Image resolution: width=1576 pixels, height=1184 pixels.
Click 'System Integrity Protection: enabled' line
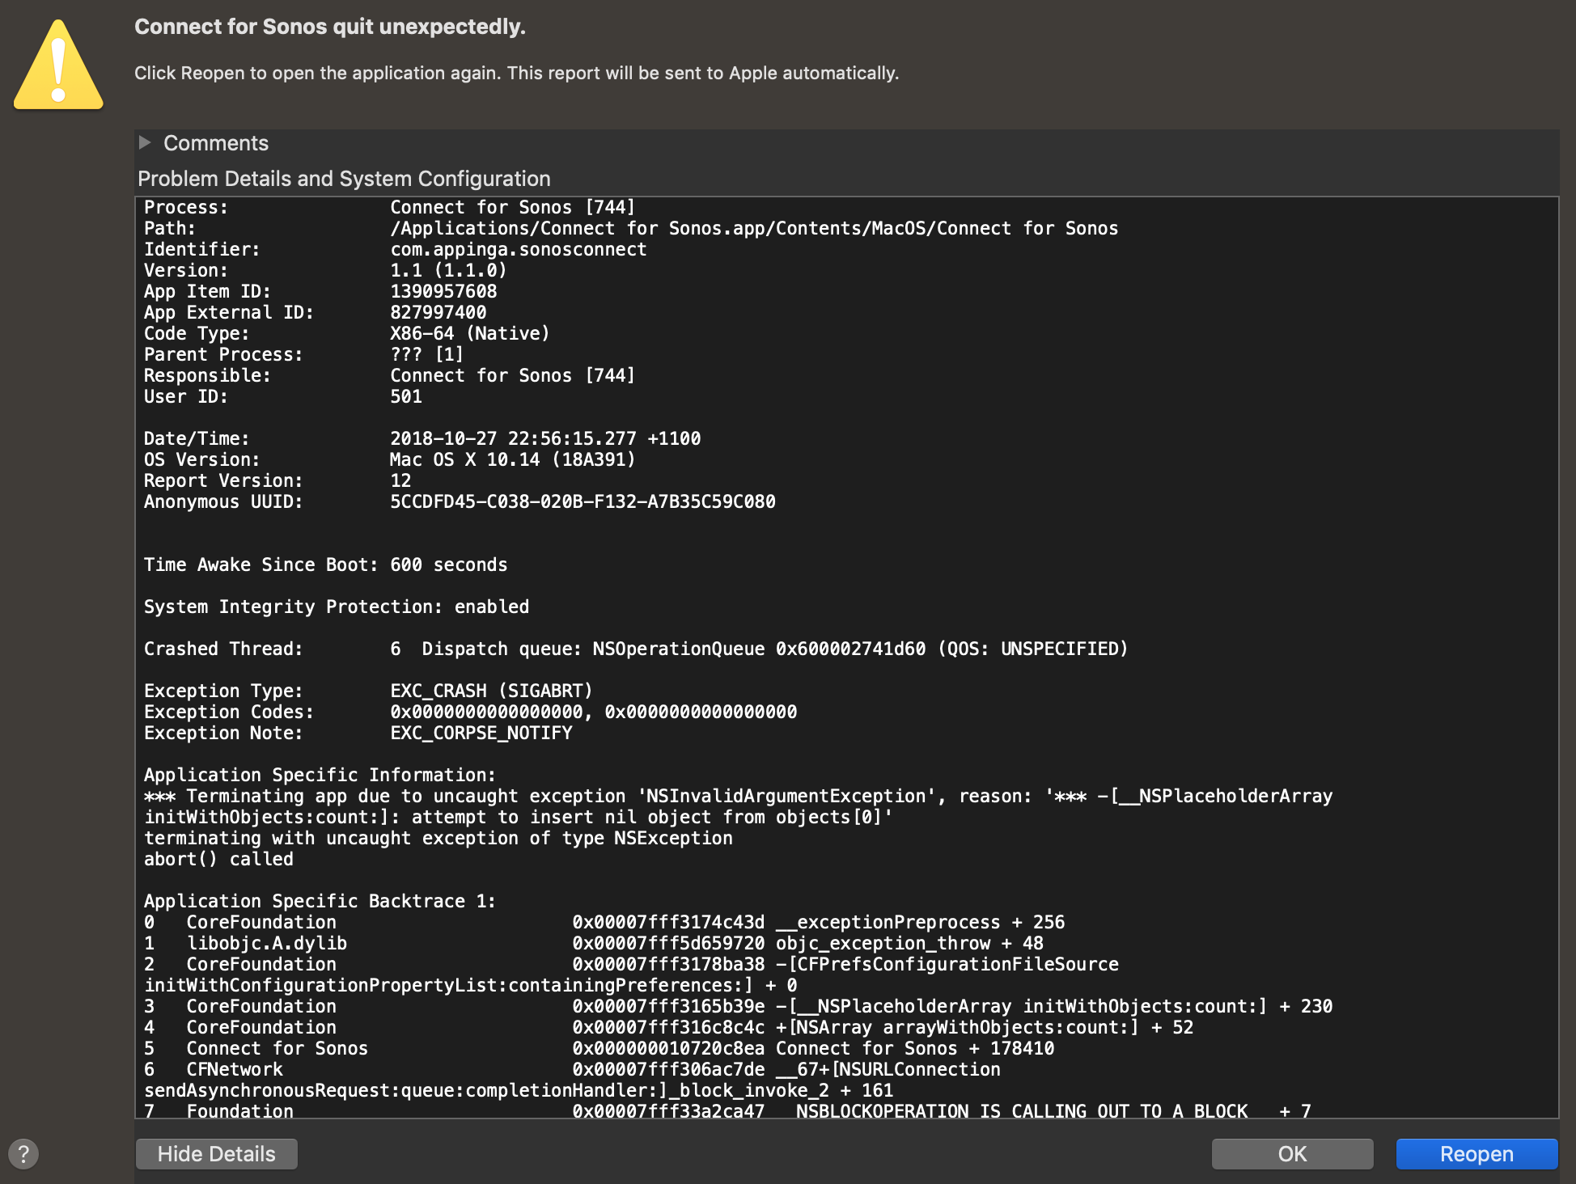coord(337,607)
